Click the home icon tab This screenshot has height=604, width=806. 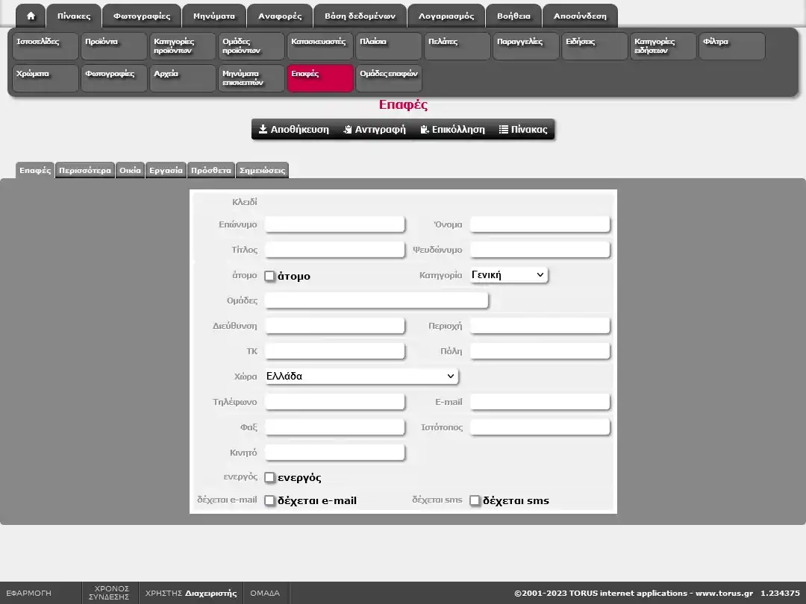pyautogui.click(x=31, y=16)
